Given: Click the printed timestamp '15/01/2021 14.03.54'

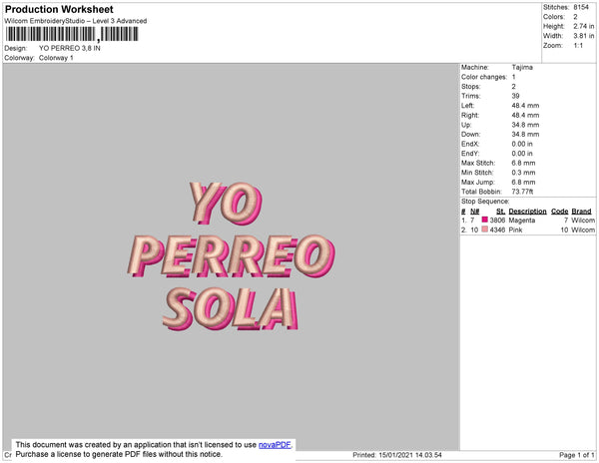Looking at the screenshot, I should (410, 455).
